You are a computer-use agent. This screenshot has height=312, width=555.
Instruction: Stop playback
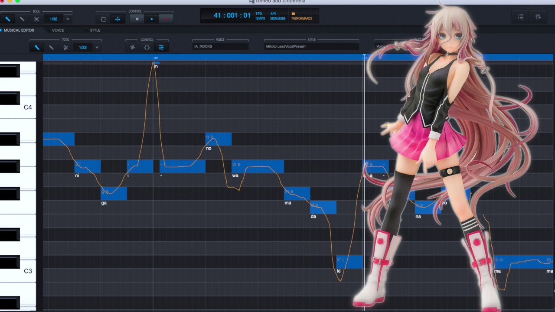point(137,19)
